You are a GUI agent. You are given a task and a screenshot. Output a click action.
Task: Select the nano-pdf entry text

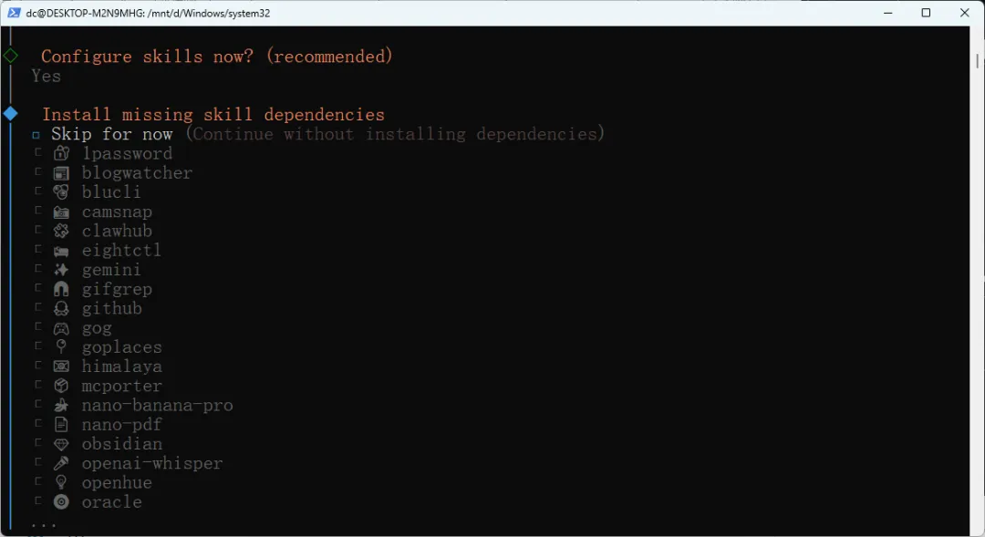coord(122,425)
